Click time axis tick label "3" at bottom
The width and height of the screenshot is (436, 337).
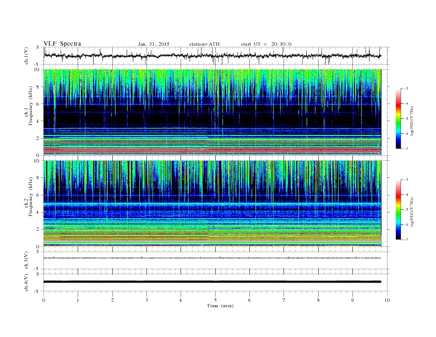(x=146, y=300)
